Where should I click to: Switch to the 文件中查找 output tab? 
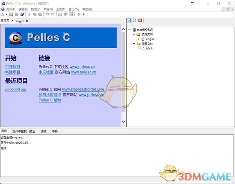tap(19, 131)
